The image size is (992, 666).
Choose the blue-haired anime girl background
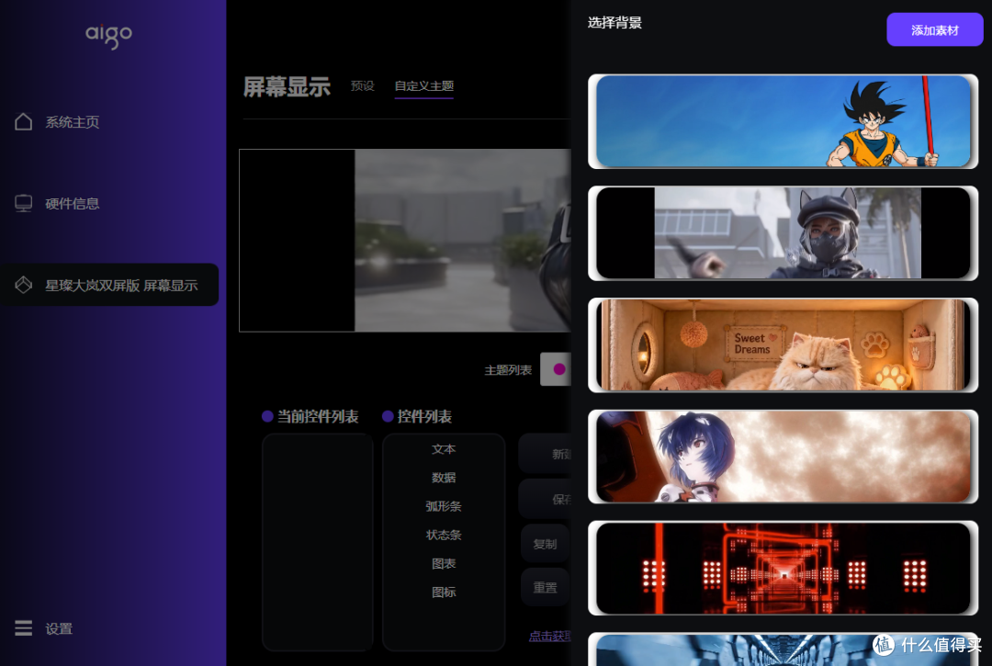(783, 456)
